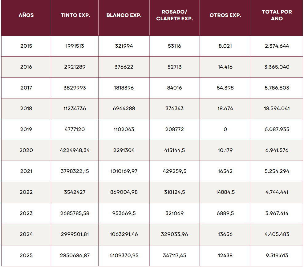Viewport: 304px width, 267px height.
Task: Select the 2023 year cell
Action: 26,213
